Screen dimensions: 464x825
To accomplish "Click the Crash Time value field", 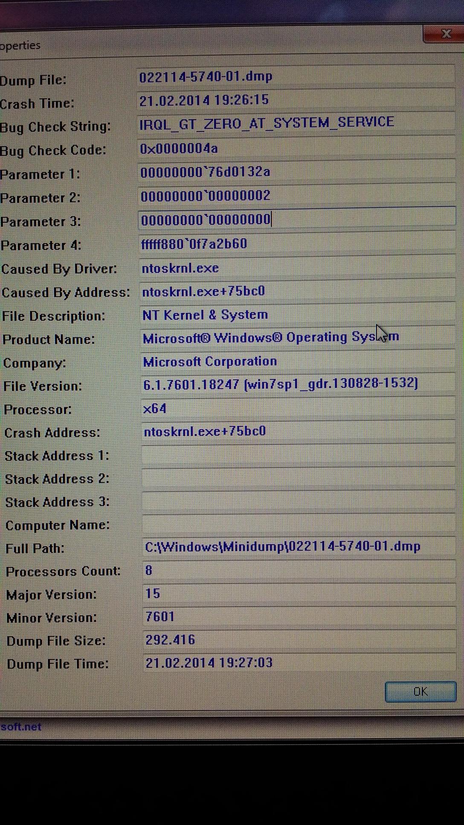I will (296, 100).
